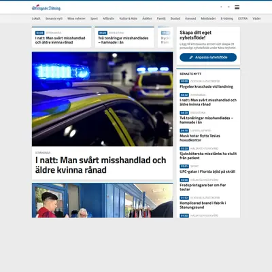Click Anpassa nyhetsflöde button
272x272 pixels.
pyautogui.click(x=208, y=57)
